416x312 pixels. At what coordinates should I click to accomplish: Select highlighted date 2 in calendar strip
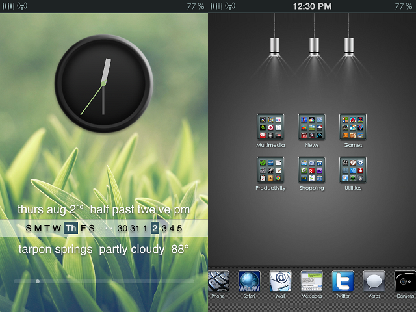[155, 228]
